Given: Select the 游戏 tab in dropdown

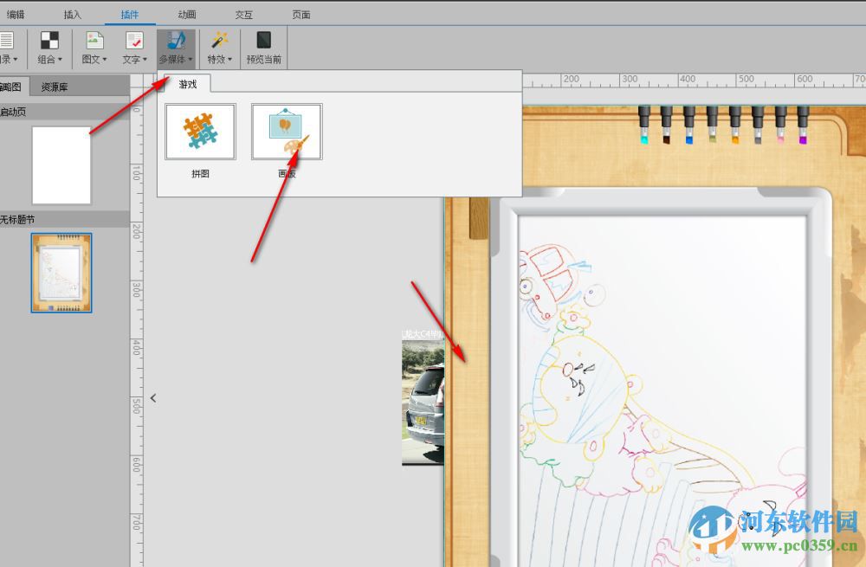Looking at the screenshot, I should coord(188,84).
